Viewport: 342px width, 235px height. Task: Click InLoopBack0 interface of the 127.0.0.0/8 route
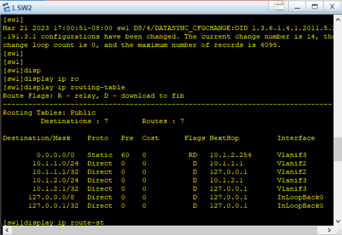[x=300, y=197]
